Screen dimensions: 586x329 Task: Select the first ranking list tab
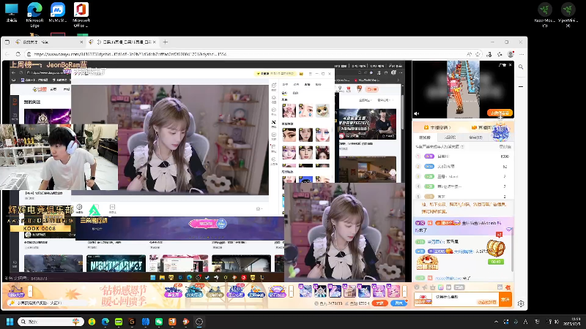click(x=425, y=137)
